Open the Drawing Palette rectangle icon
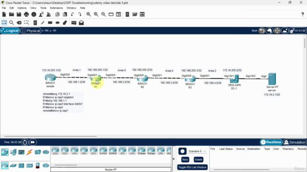 click(x=111, y=14)
